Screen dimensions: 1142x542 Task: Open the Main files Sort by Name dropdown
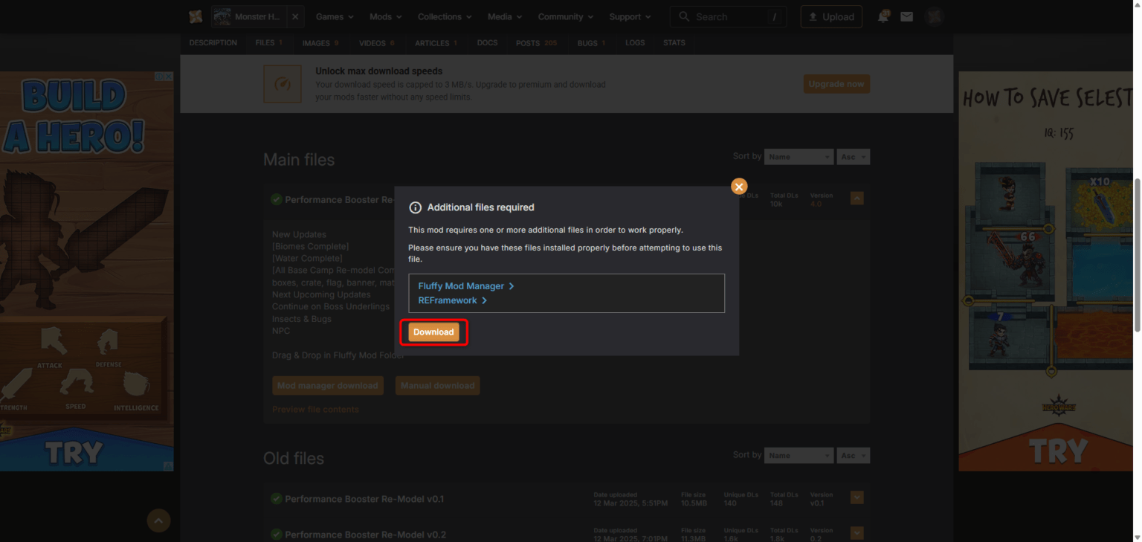(x=798, y=157)
